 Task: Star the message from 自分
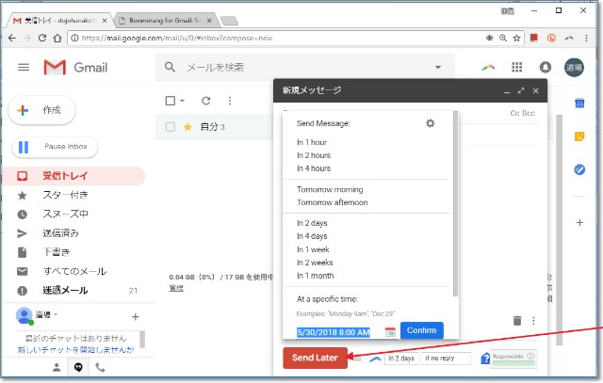tap(187, 126)
